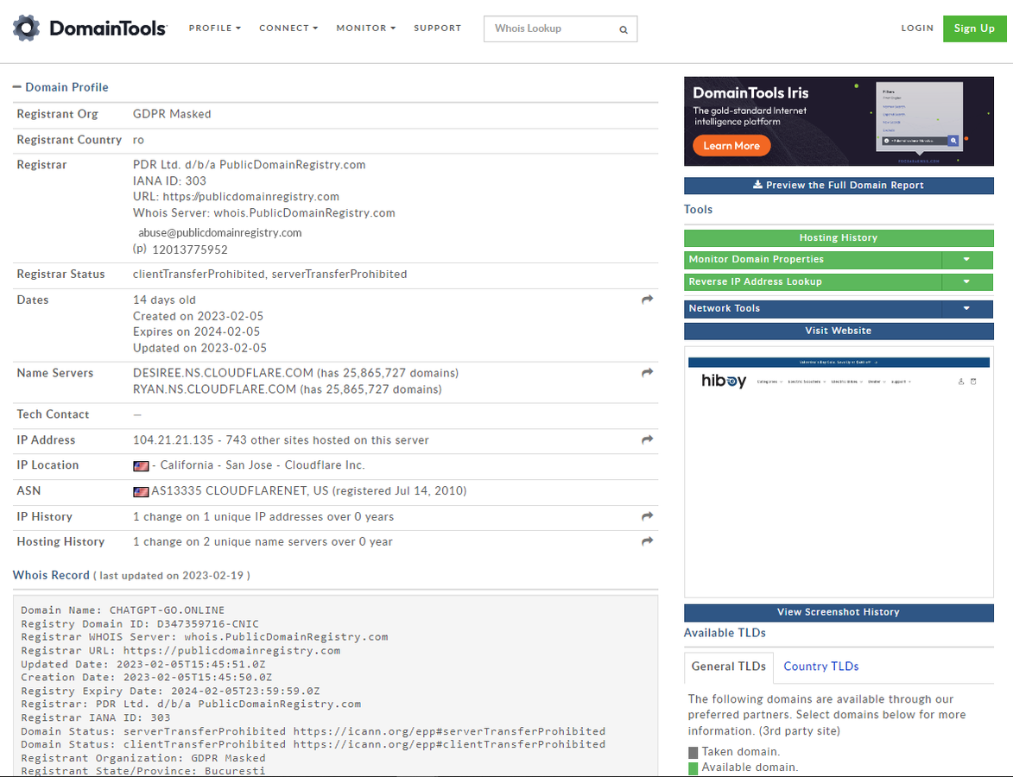The image size is (1013, 777).
Task: Click the share arrow in Hosting History row
Action: tap(647, 541)
